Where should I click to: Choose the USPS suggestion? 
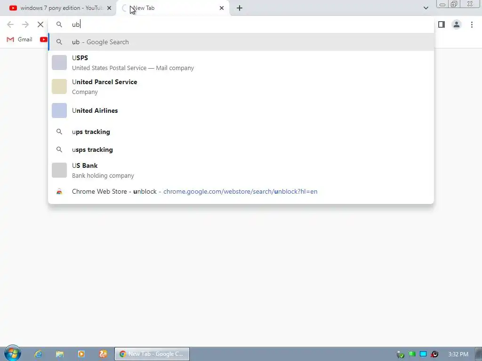241,63
